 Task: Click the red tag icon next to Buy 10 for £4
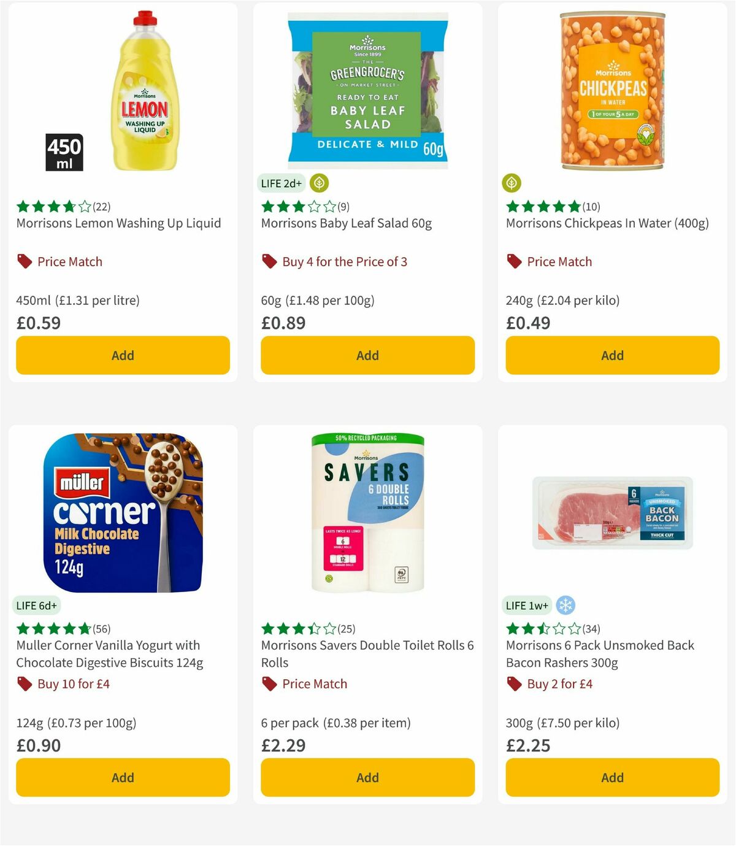click(23, 683)
